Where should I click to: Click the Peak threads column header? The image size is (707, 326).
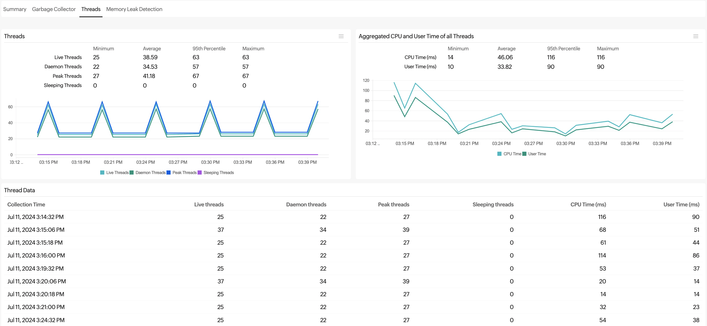click(x=393, y=204)
